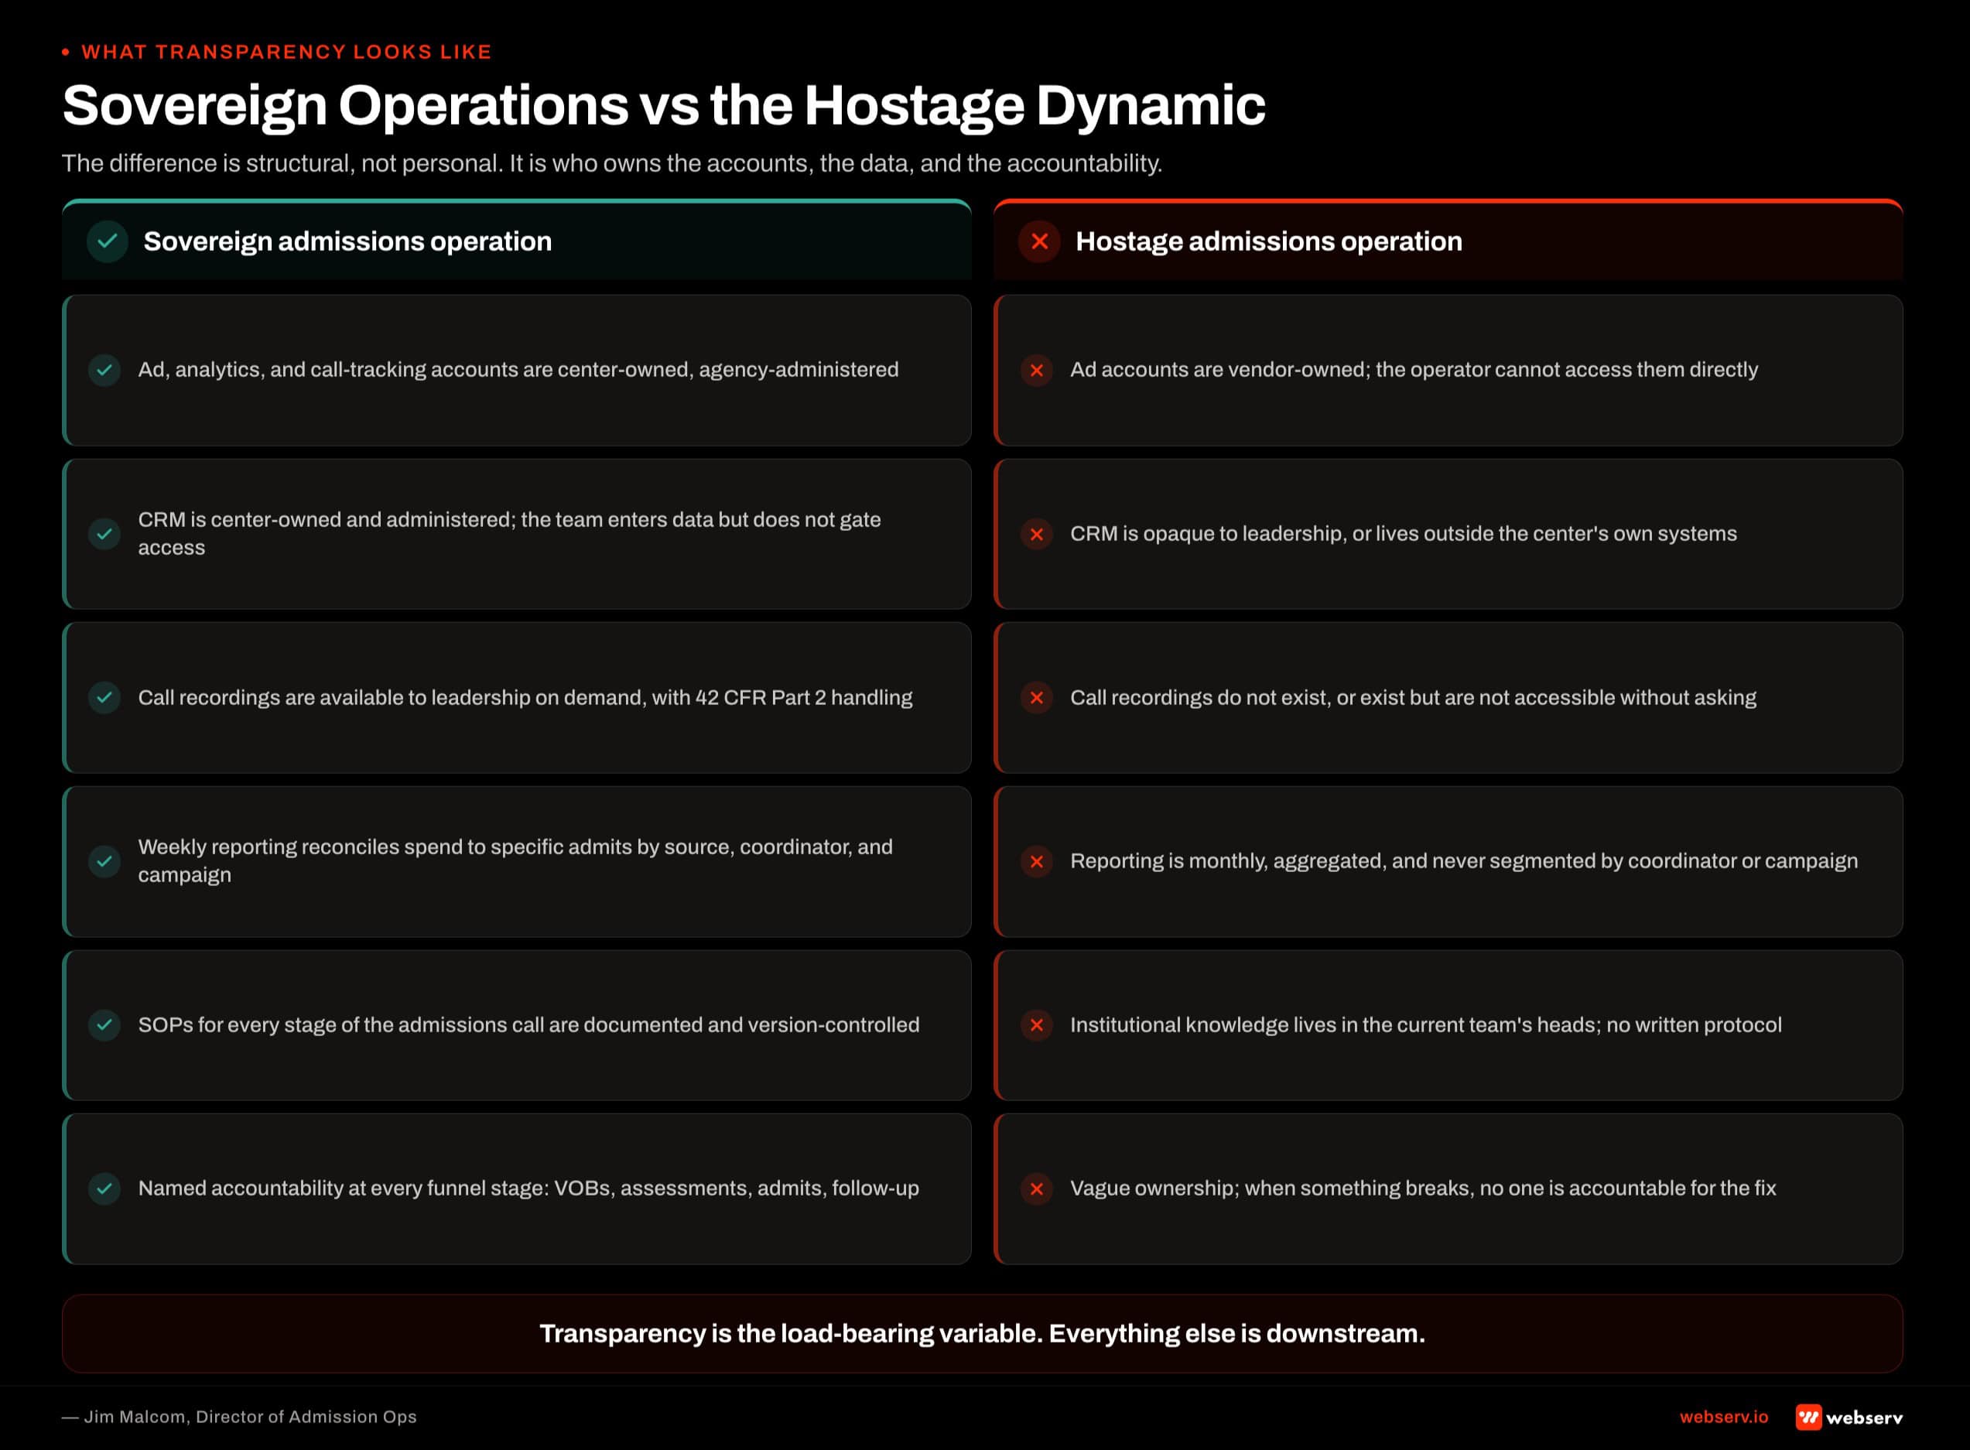Click X icon on vendor-owned ad accounts row
1970x1450 pixels.
pyautogui.click(x=1036, y=370)
